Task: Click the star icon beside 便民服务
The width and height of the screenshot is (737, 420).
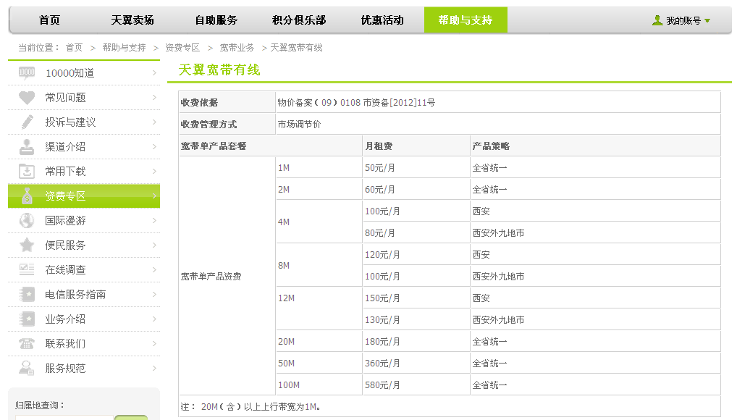Action: (27, 245)
